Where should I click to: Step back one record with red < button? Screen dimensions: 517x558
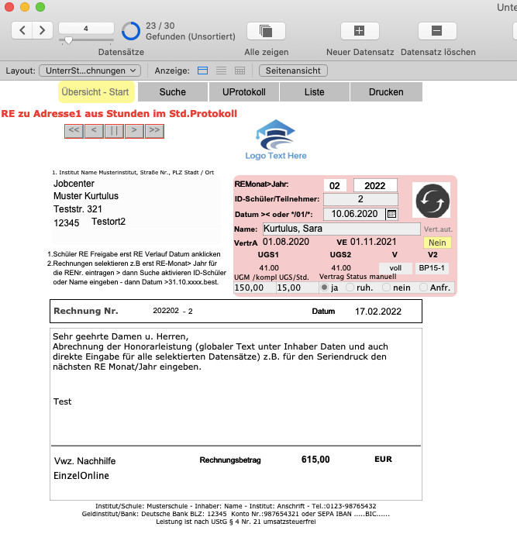click(94, 131)
